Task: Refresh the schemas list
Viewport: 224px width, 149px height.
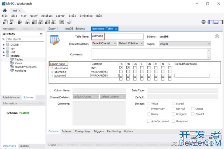Action: (x=41, y=34)
